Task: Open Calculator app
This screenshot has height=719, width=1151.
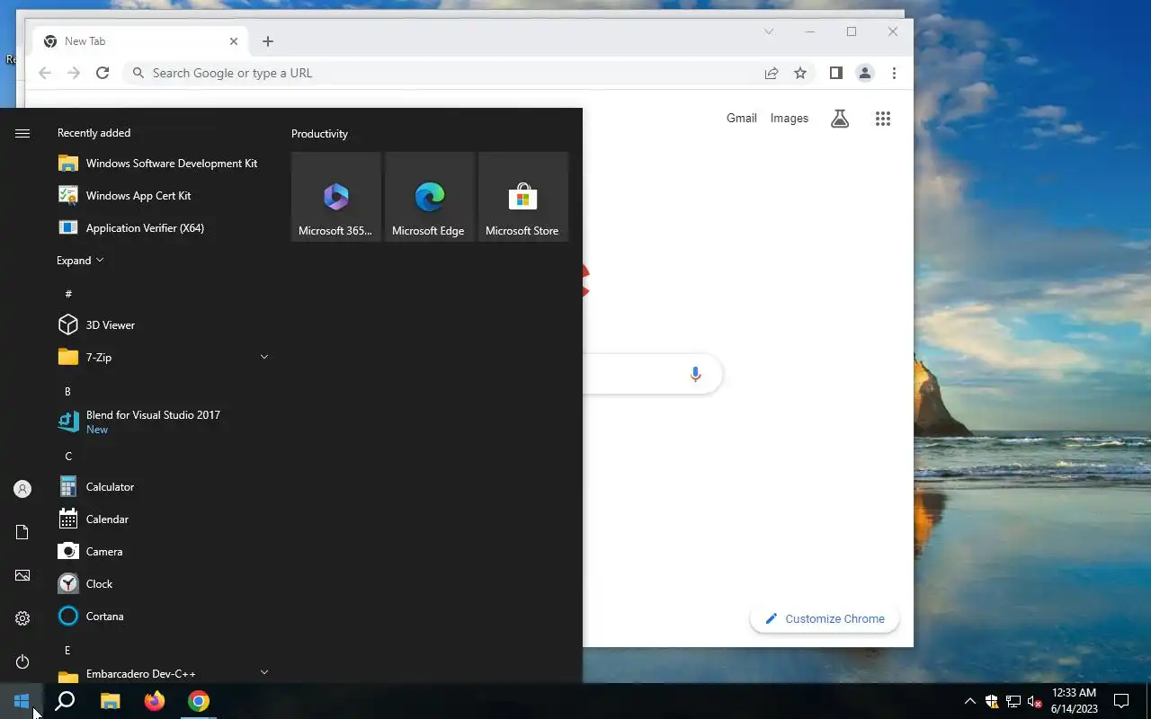Action: (x=164, y=487)
